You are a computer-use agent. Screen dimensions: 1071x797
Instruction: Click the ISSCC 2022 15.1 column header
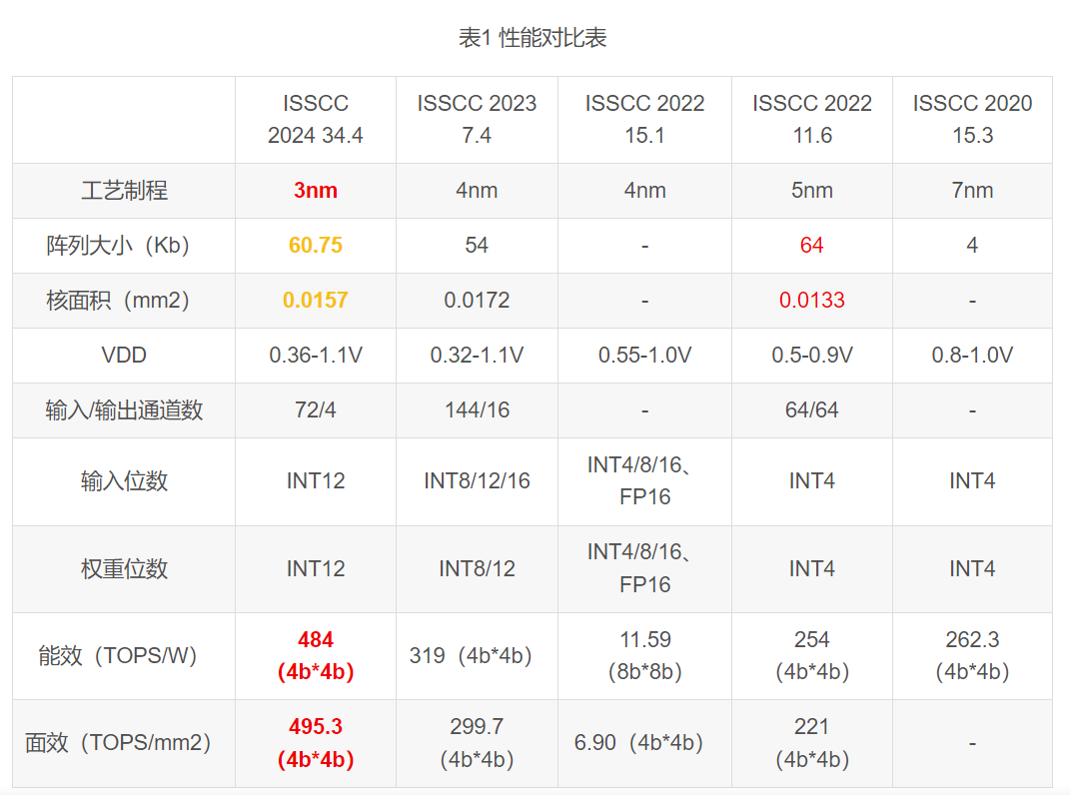pos(644,120)
